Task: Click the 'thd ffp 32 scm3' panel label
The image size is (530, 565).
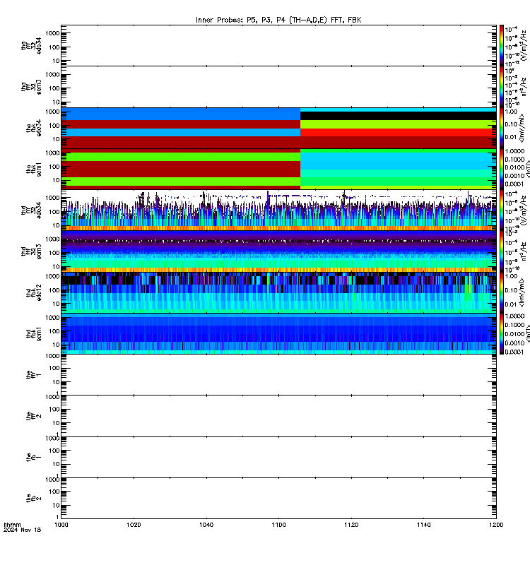Action: tap(31, 251)
